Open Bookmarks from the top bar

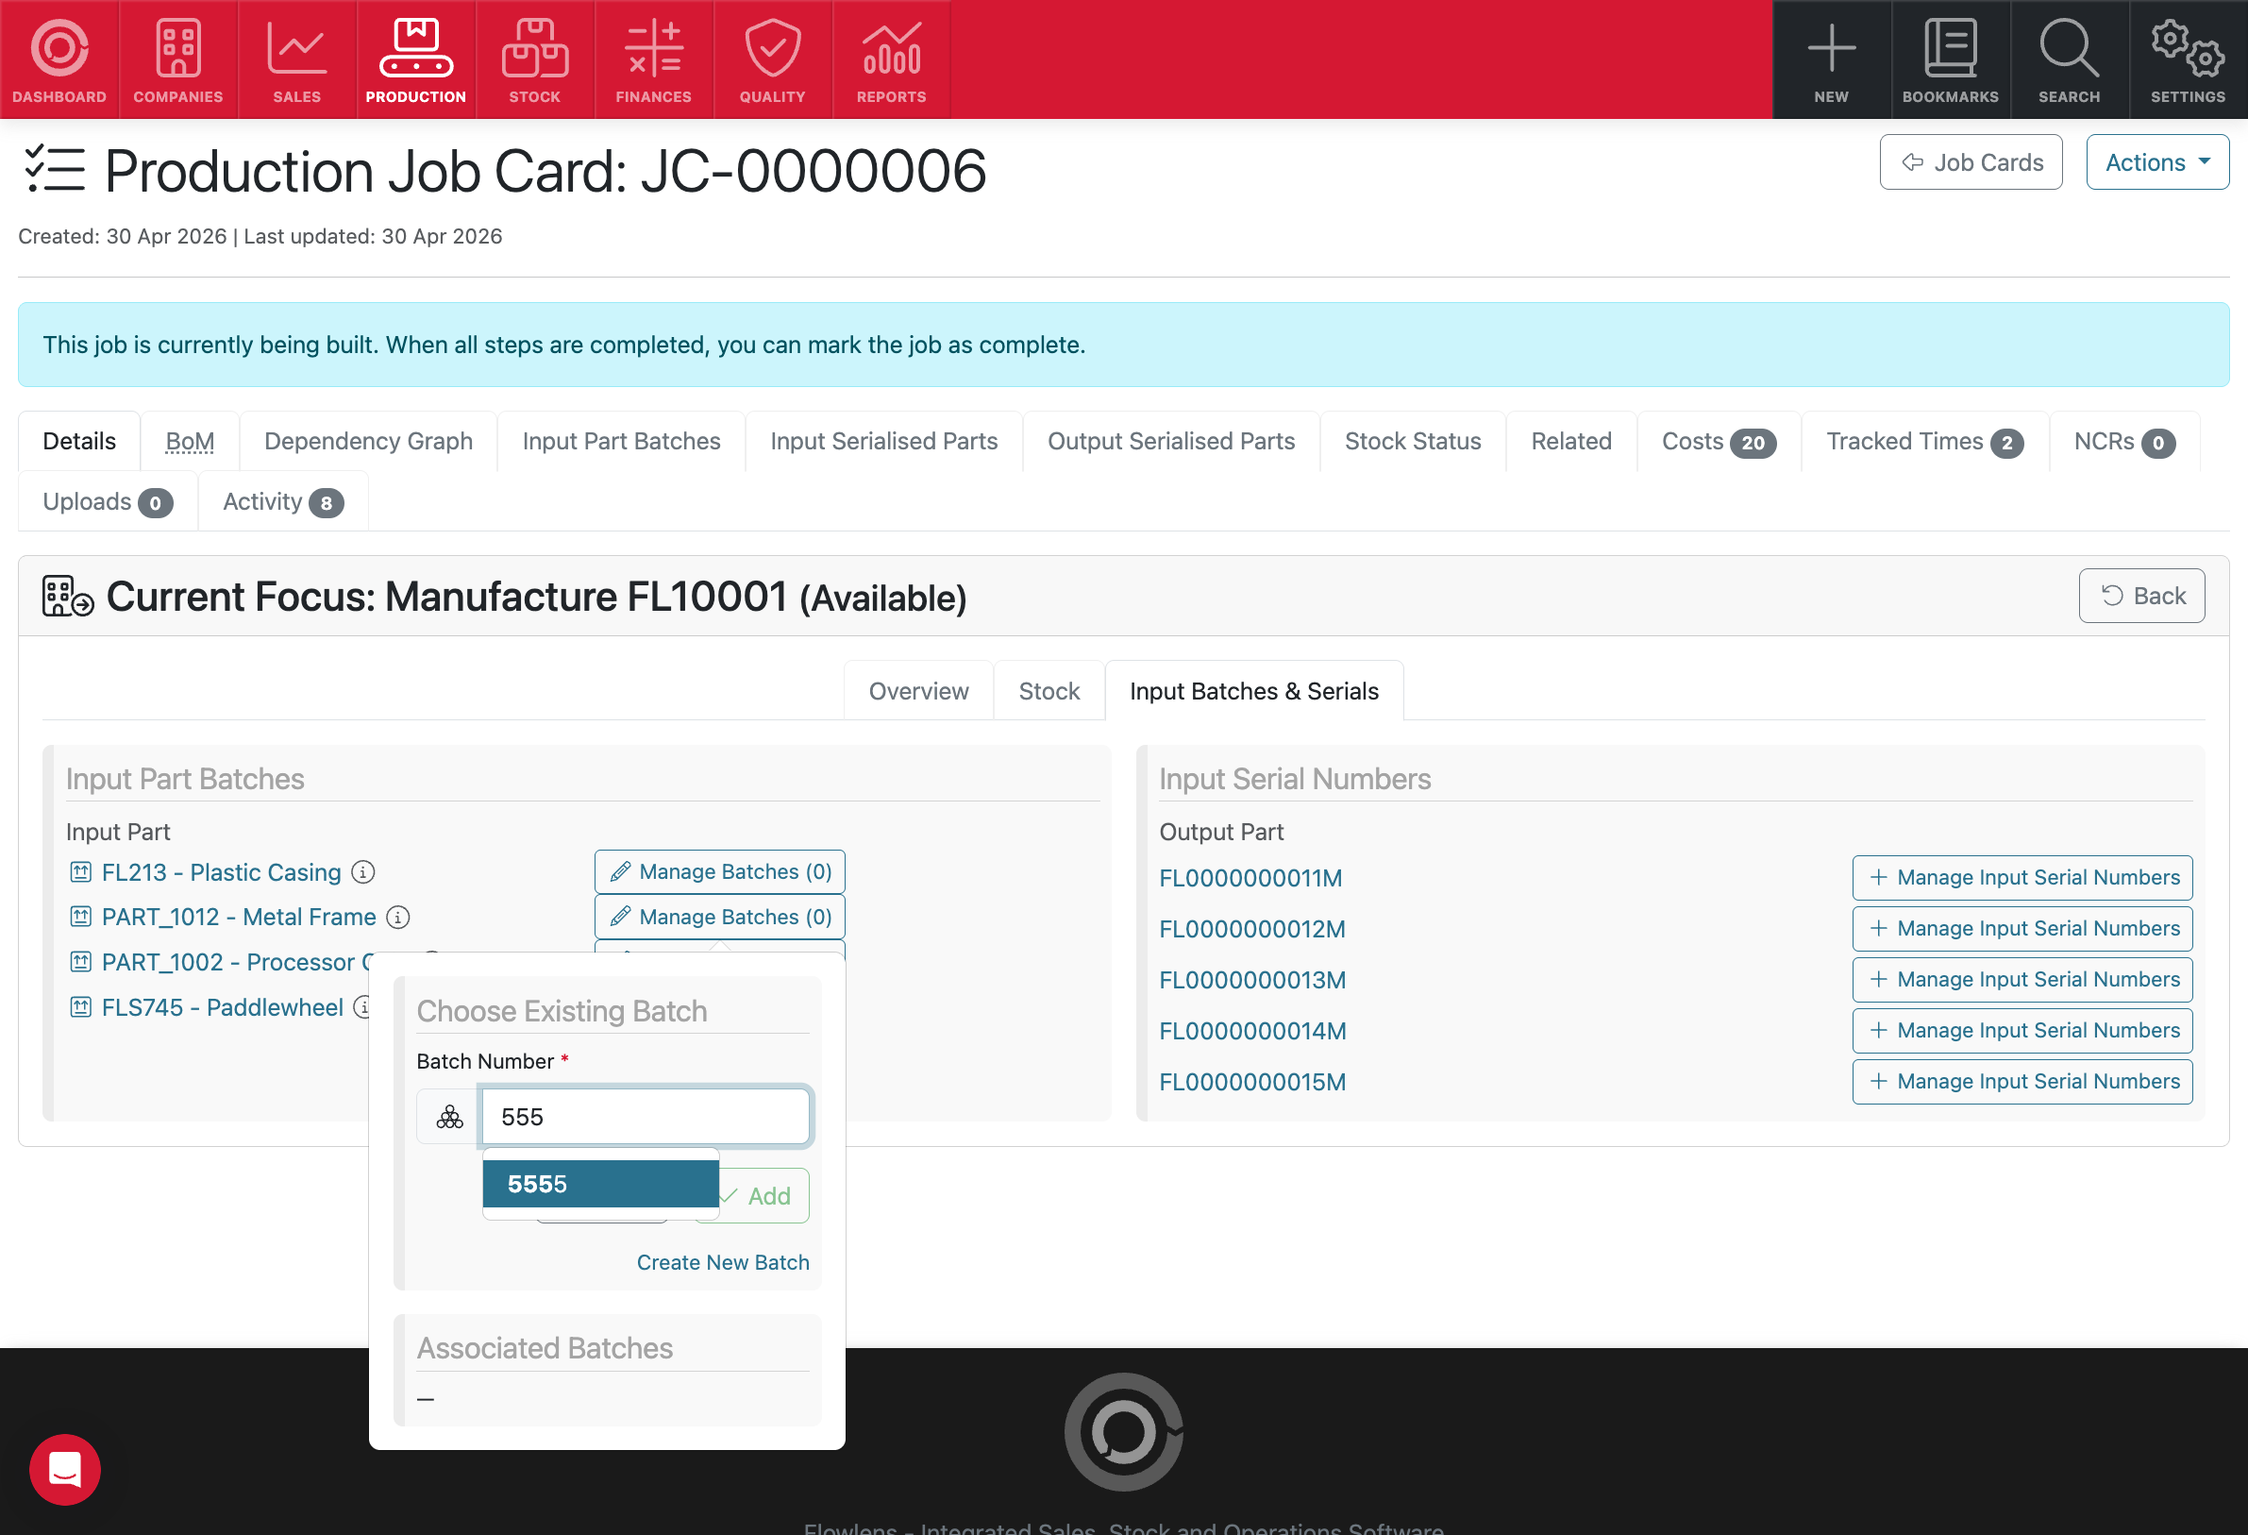[1951, 59]
